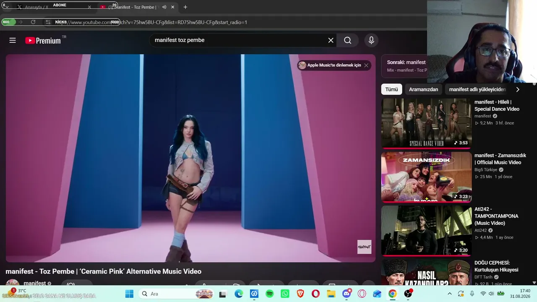
Task: Open microphone tray icon
Action: coord(472,294)
